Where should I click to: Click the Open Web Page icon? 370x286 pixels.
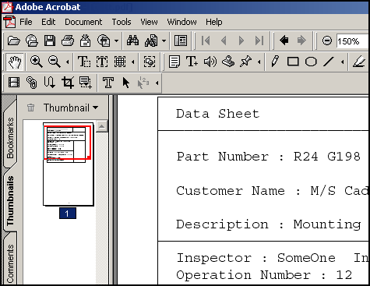click(32, 41)
